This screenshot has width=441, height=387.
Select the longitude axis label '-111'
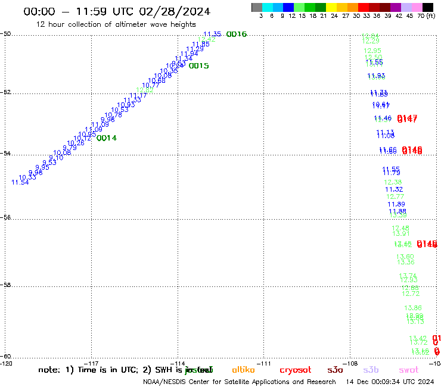[x=264, y=364]
